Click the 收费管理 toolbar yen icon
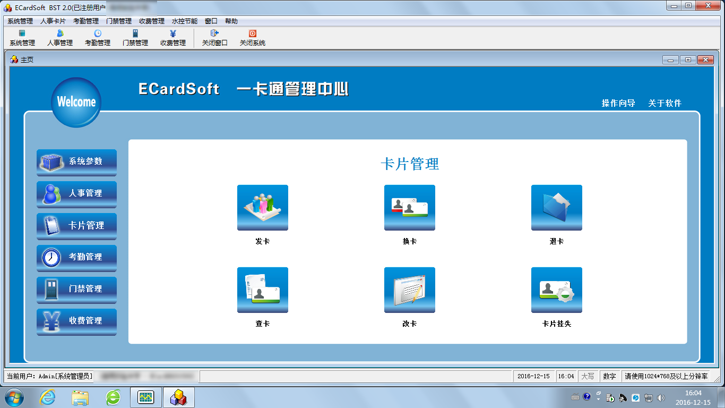The width and height of the screenshot is (725, 408). [x=173, y=38]
